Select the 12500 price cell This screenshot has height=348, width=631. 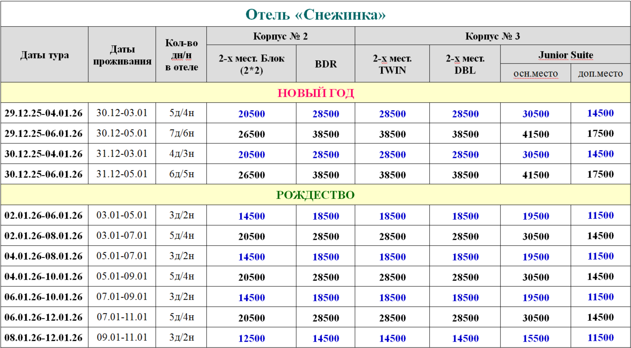pyautogui.click(x=251, y=338)
